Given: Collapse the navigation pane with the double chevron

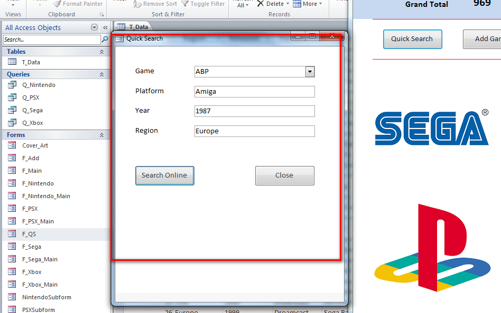Looking at the screenshot, I should [x=105, y=28].
